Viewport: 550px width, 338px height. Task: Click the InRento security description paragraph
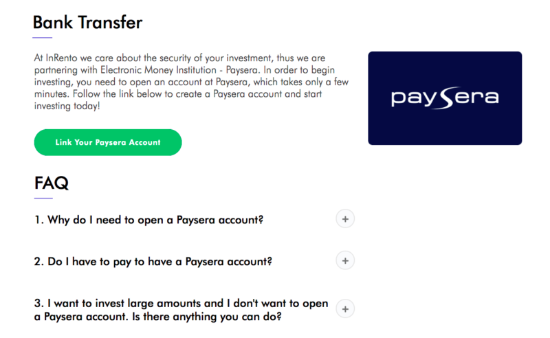[191, 82]
